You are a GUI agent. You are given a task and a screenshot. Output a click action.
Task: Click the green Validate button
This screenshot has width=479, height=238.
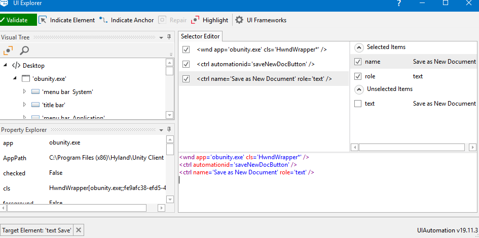[18, 20]
